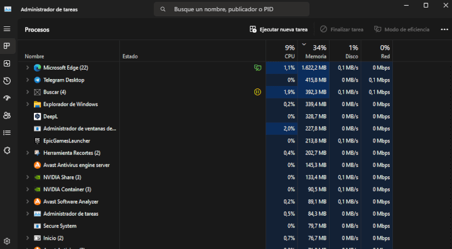Image resolution: width=452 pixels, height=249 pixels.
Task: Maximize the Task Manager window
Action: coord(426,6)
